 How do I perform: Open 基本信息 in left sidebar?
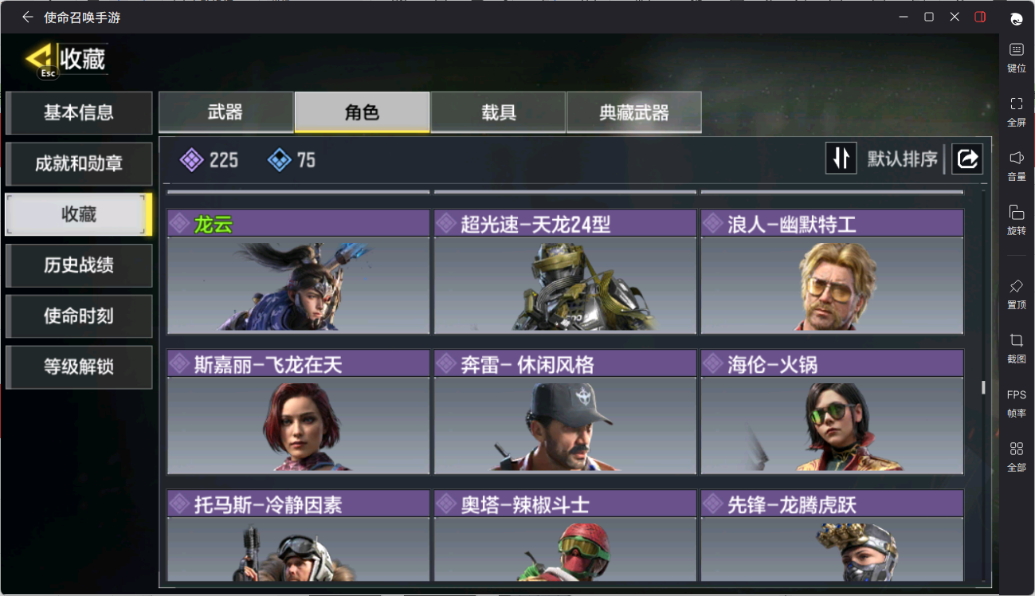pos(79,113)
